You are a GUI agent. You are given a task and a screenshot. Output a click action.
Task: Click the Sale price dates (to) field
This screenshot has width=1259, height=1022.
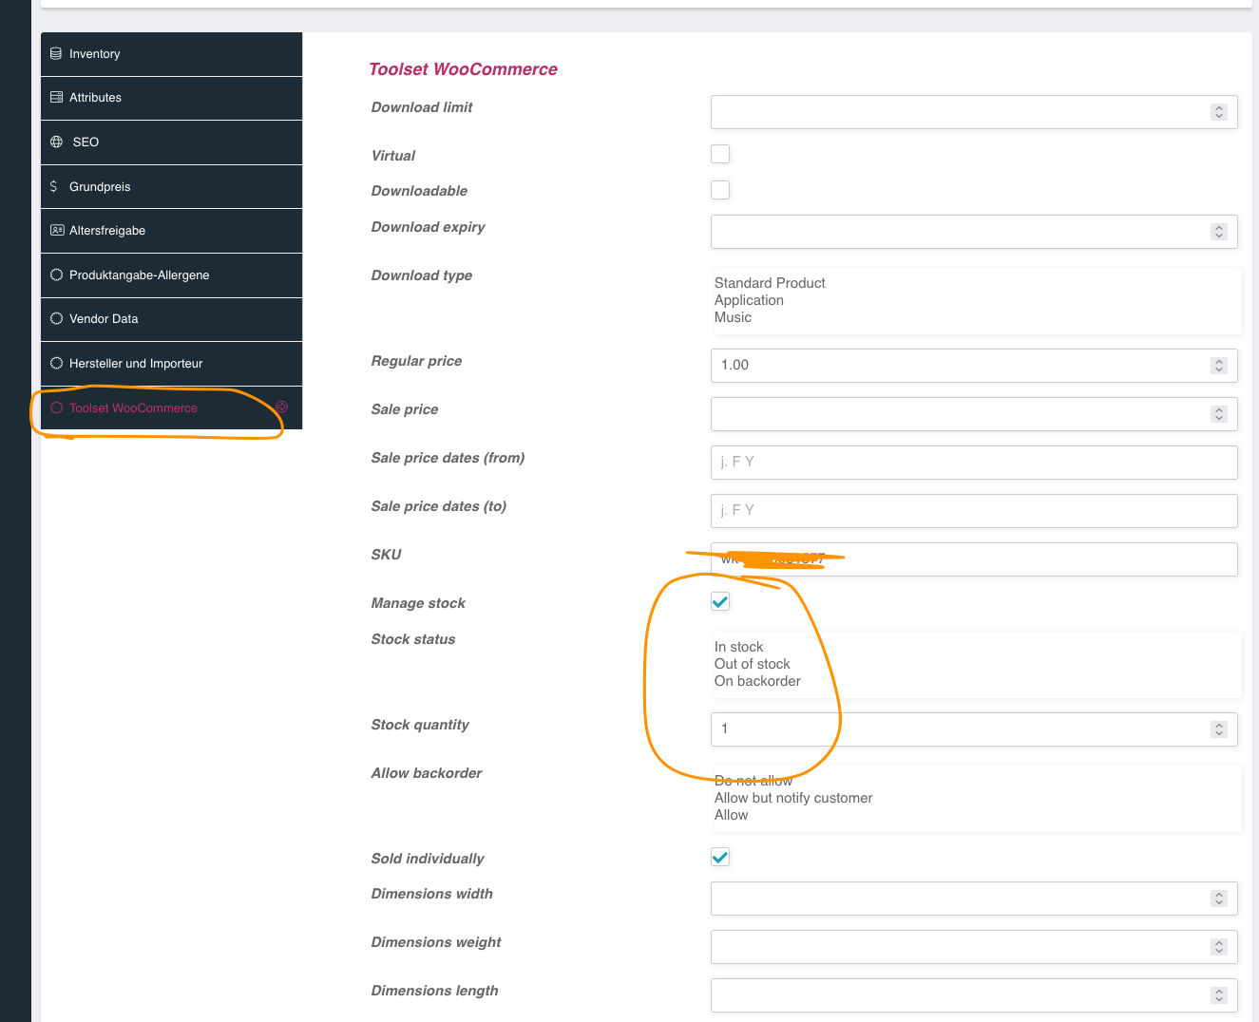(974, 511)
